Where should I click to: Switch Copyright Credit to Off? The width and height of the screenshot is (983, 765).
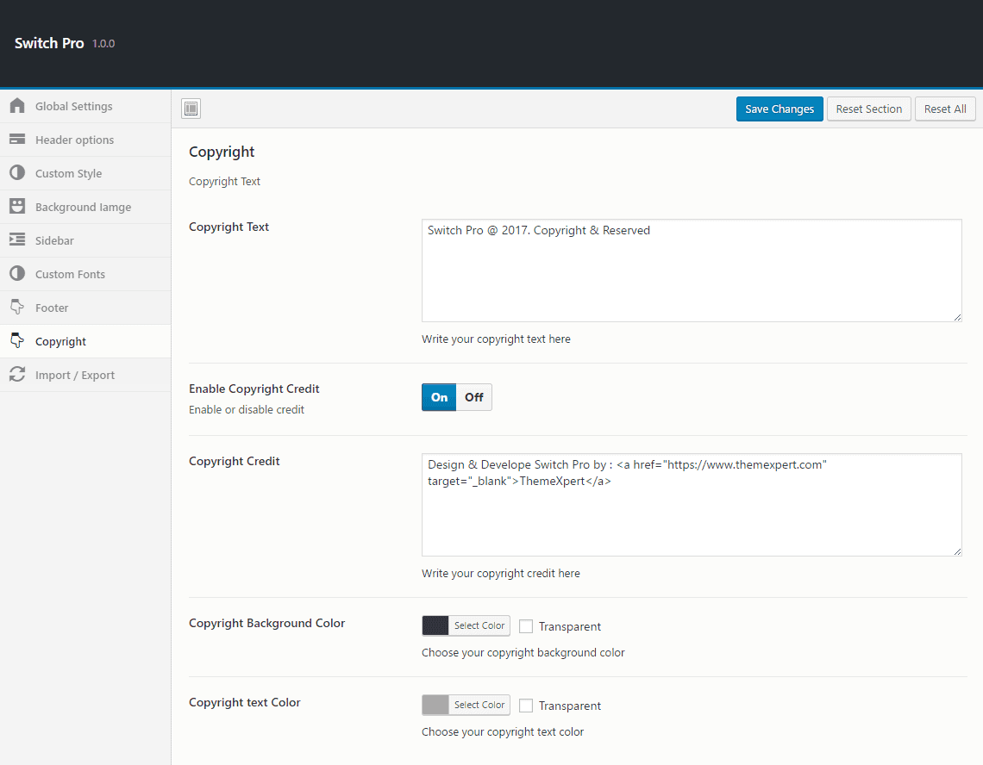coord(474,397)
